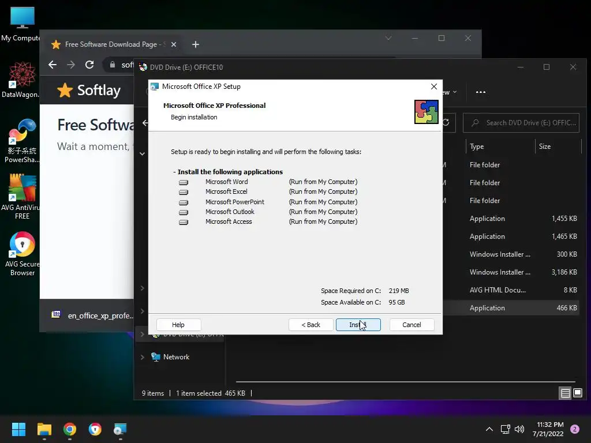Open AVG Secure Browser from the taskbar

click(x=95, y=429)
